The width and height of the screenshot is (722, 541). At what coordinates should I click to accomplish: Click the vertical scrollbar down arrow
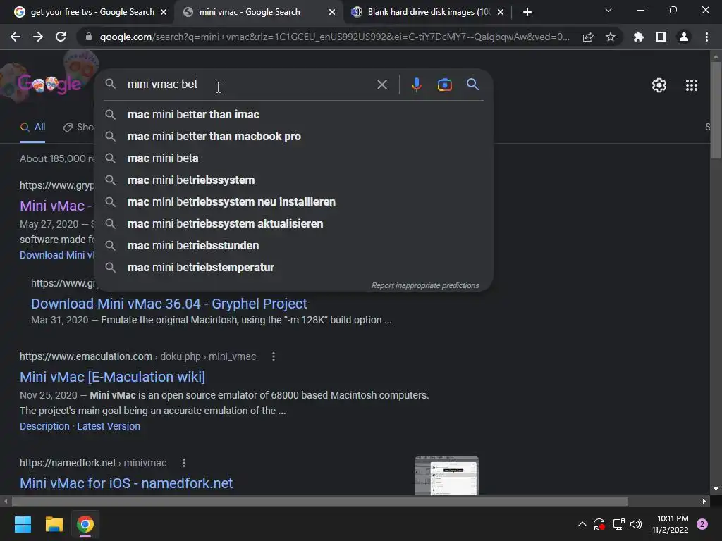coord(715,489)
